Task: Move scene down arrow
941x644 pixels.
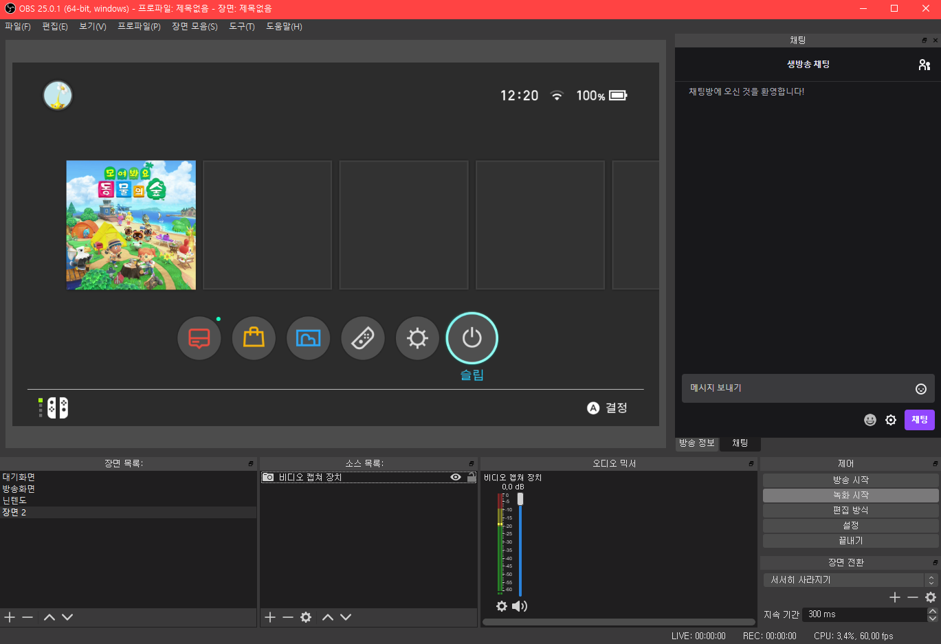Action: tap(67, 617)
